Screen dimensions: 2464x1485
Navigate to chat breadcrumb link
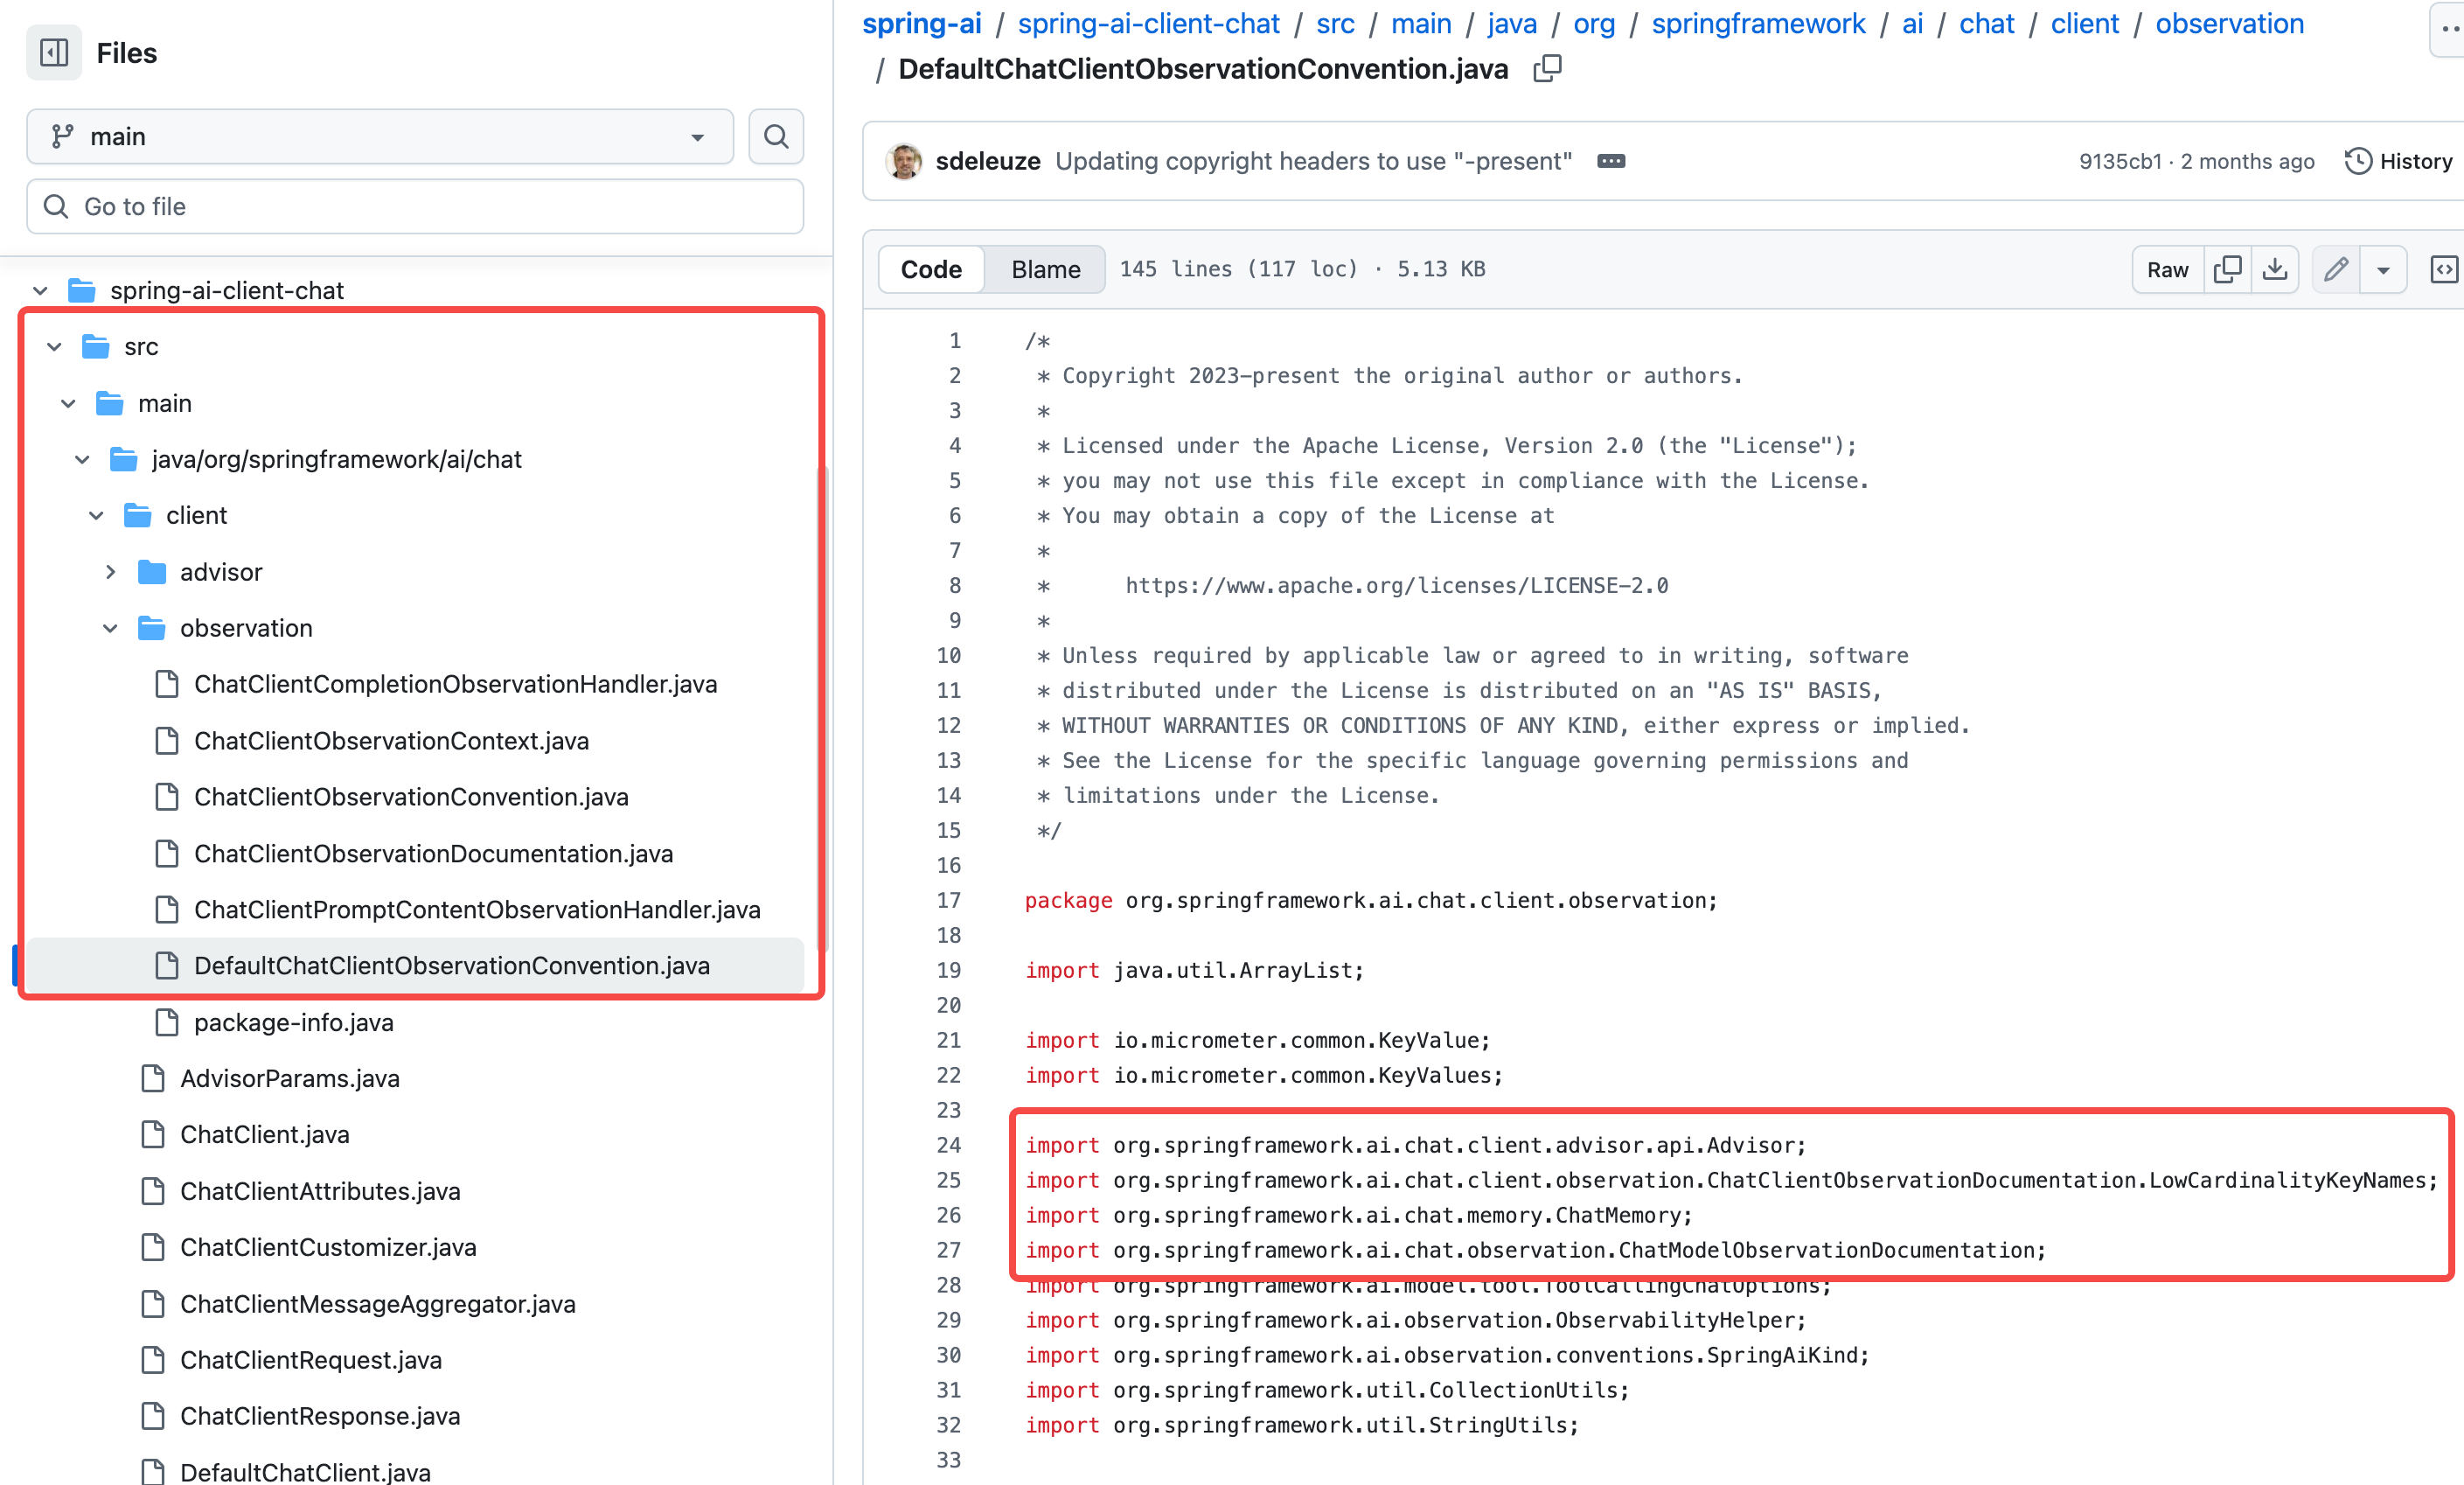pyautogui.click(x=1986, y=24)
